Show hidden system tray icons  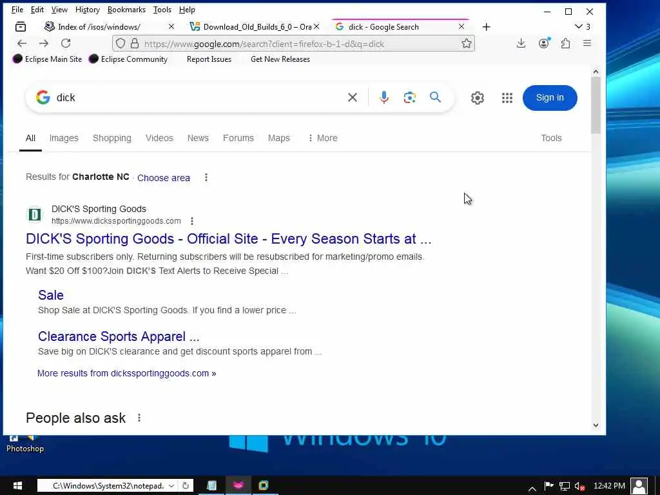(x=532, y=489)
